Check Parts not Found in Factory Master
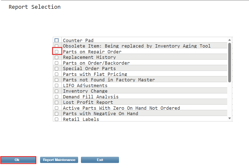The image size is (249, 167). click(x=57, y=80)
